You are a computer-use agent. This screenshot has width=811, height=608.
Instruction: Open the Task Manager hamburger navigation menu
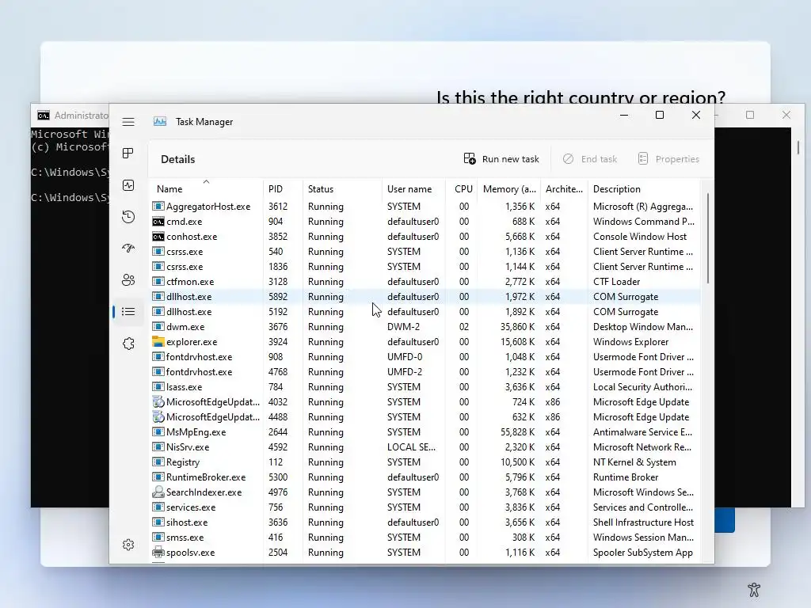pyautogui.click(x=128, y=122)
